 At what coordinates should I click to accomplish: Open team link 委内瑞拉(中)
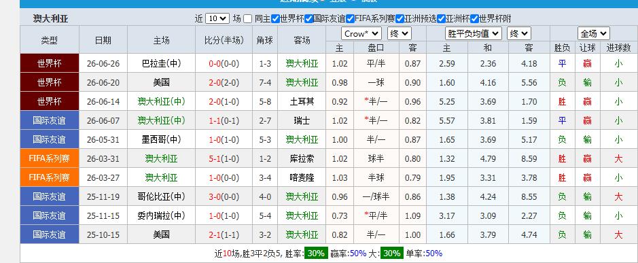(x=162, y=215)
